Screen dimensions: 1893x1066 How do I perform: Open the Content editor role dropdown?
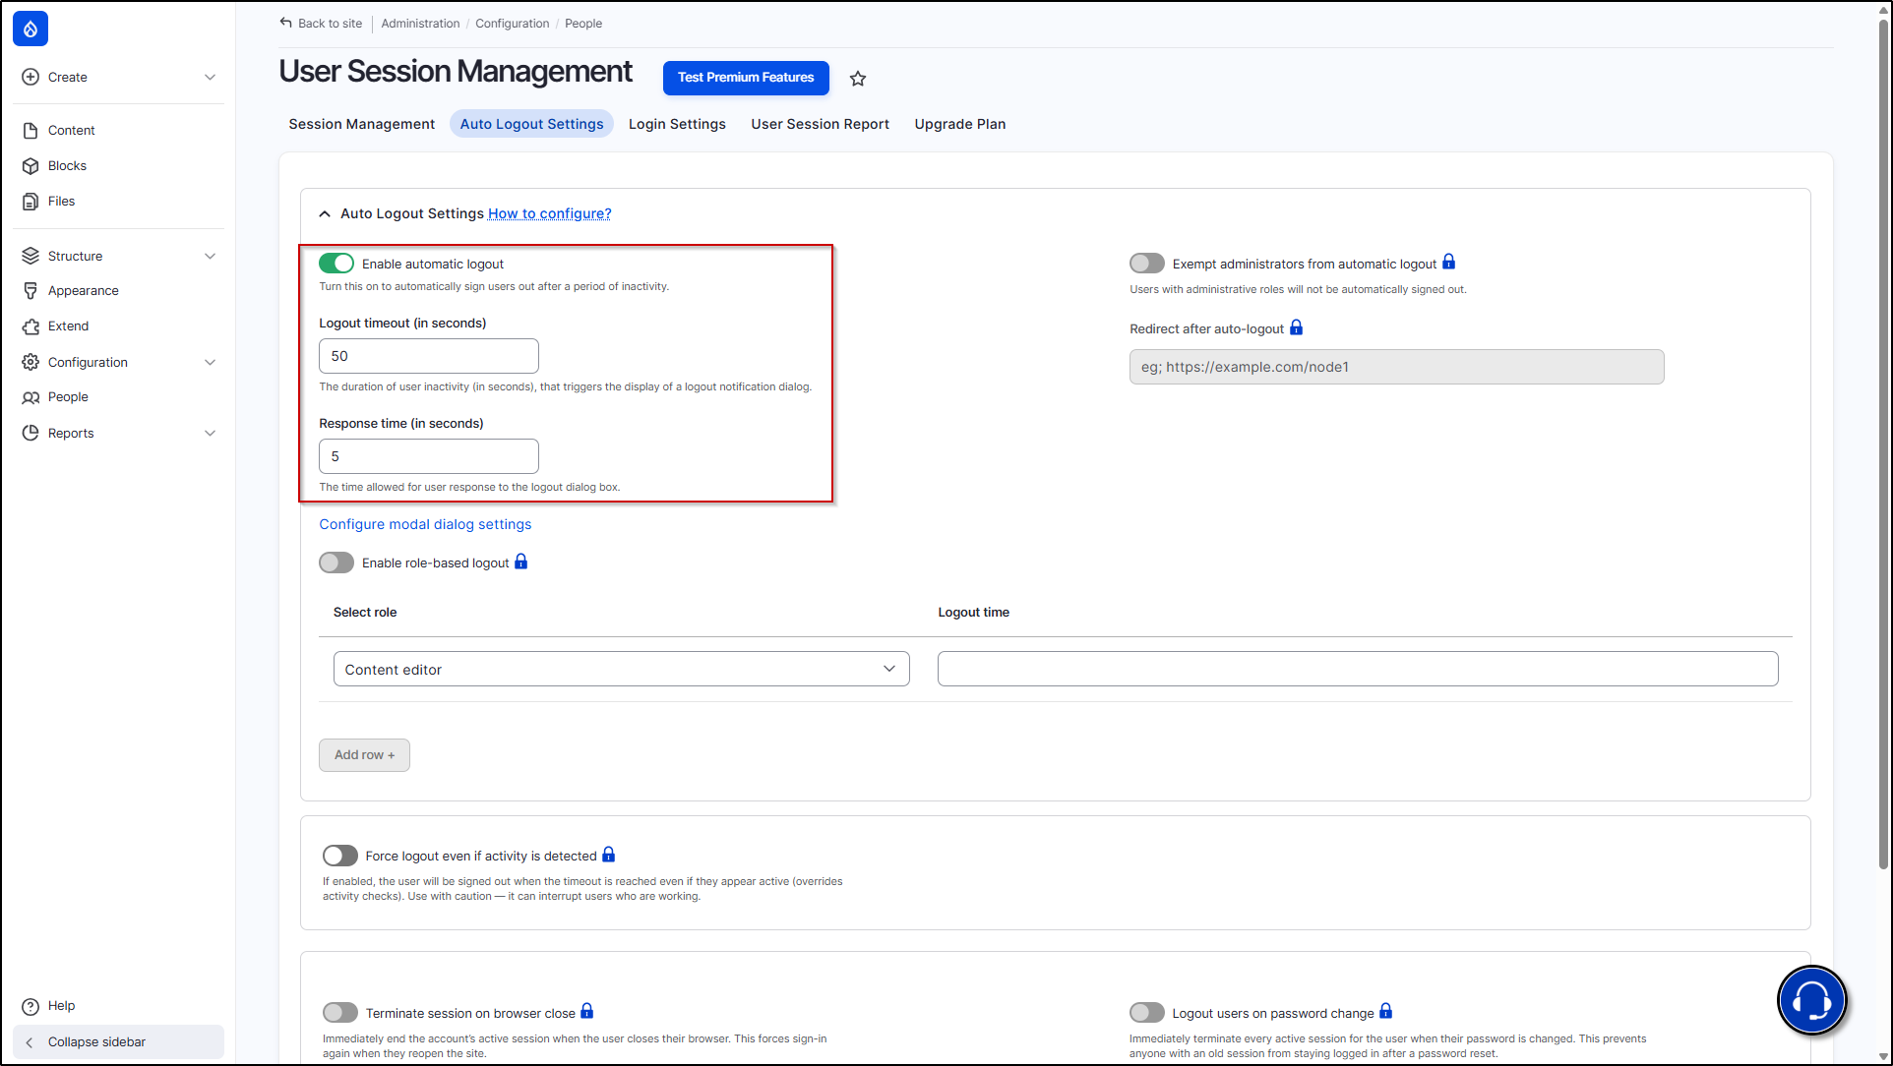621,669
